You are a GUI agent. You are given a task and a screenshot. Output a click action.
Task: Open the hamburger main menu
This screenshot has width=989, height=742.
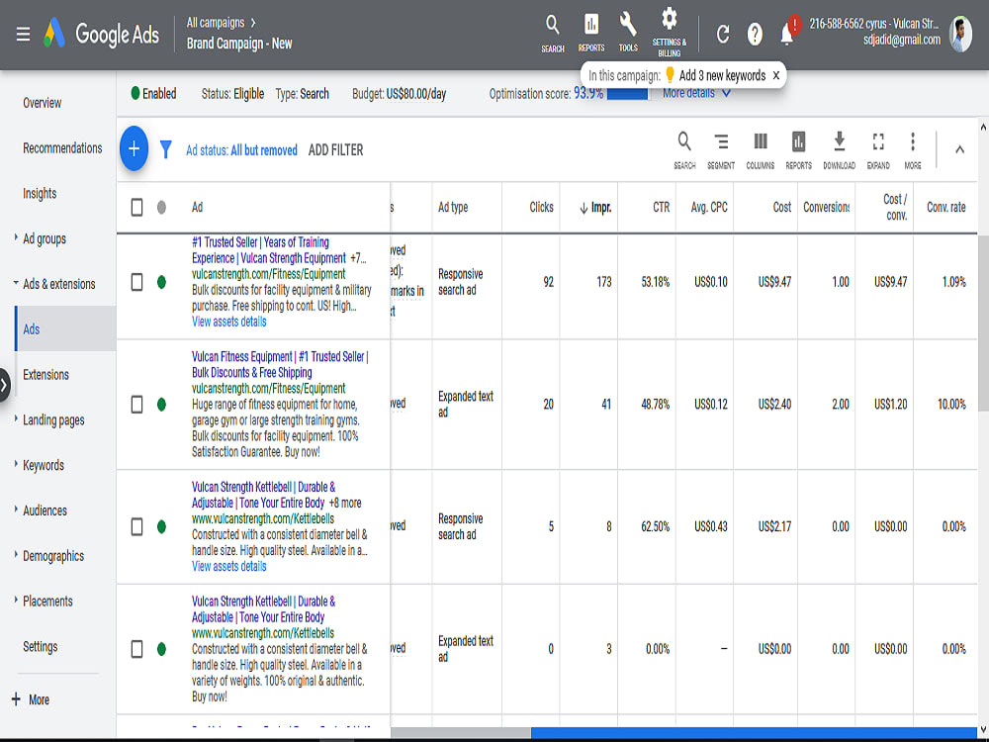coord(23,34)
